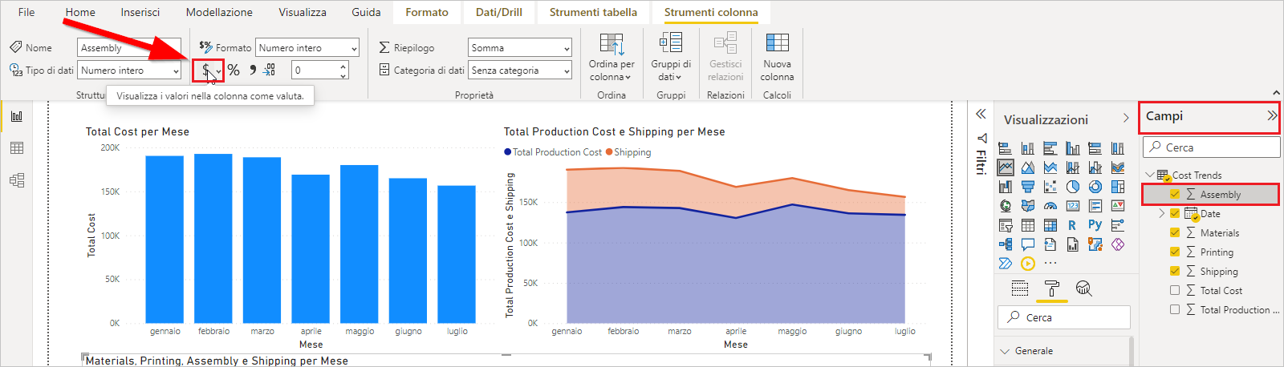Expand the Date field hierarchy
Screen dimensions: 1284x367
pyautogui.click(x=1161, y=214)
